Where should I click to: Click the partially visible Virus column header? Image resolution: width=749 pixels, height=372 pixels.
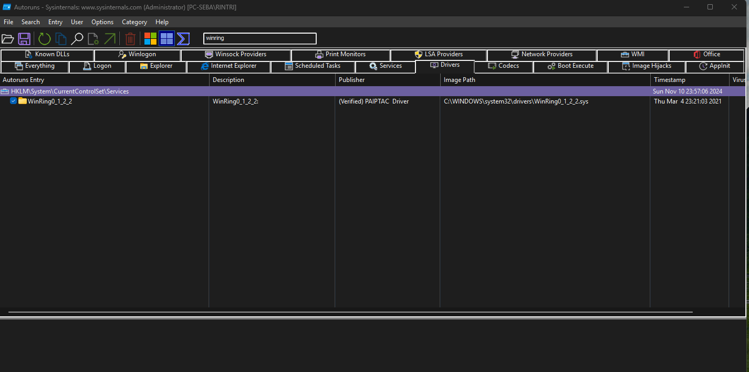(737, 80)
